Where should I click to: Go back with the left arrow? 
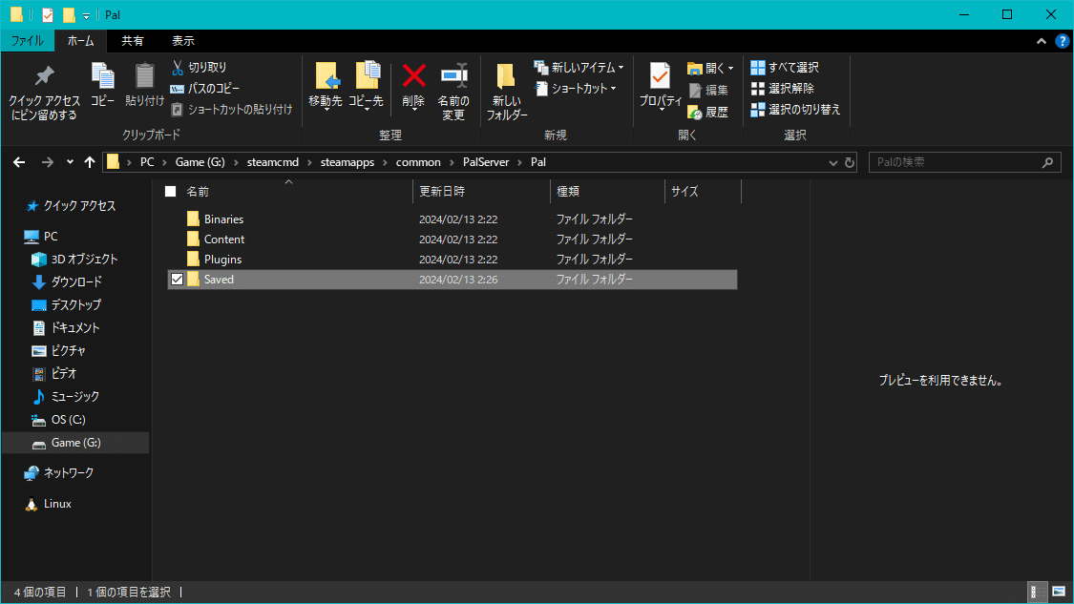[x=19, y=162]
